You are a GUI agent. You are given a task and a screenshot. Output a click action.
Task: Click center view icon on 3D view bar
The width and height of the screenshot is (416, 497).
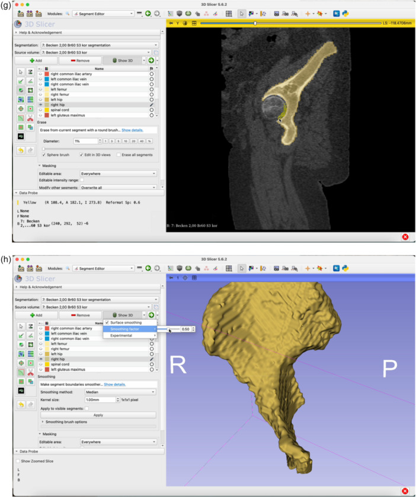coord(185,278)
